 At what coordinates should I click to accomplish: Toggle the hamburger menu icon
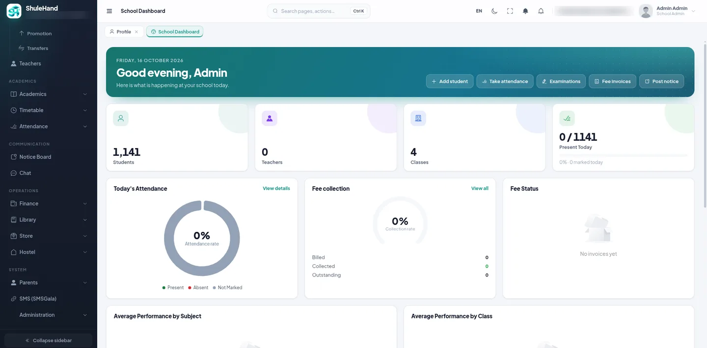pos(109,11)
